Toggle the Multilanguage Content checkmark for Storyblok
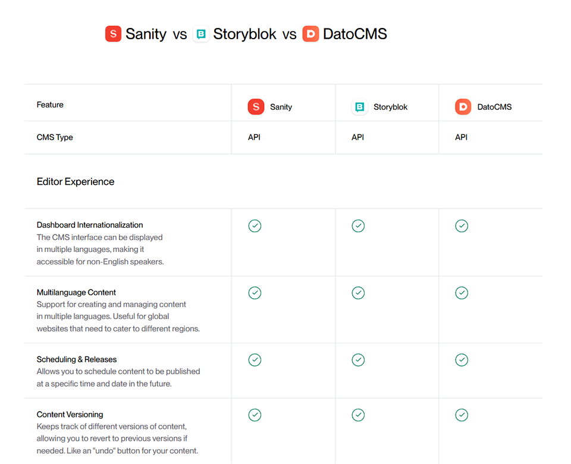The width and height of the screenshot is (571, 464). (358, 293)
